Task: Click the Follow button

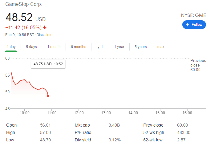Action: [x=194, y=25]
